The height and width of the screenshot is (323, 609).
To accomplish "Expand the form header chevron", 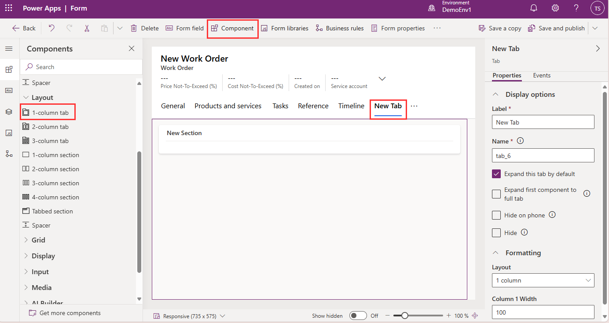I will click(382, 79).
